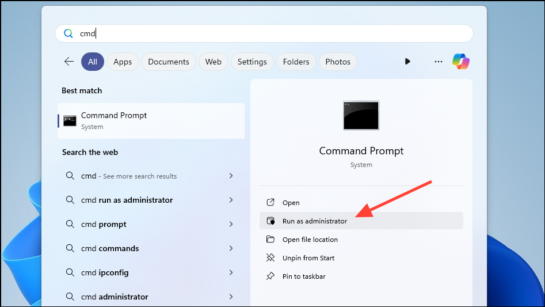545x307 pixels.
Task: Expand chevron beside 'cmd prompt'
Action: (231, 224)
